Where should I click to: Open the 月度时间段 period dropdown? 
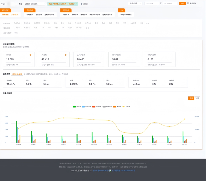point(135,3)
